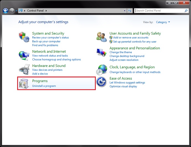Viewport: 191px width, 147px height.
Task: Open the Hardware and Sound printer icon
Action: (x=24, y=69)
